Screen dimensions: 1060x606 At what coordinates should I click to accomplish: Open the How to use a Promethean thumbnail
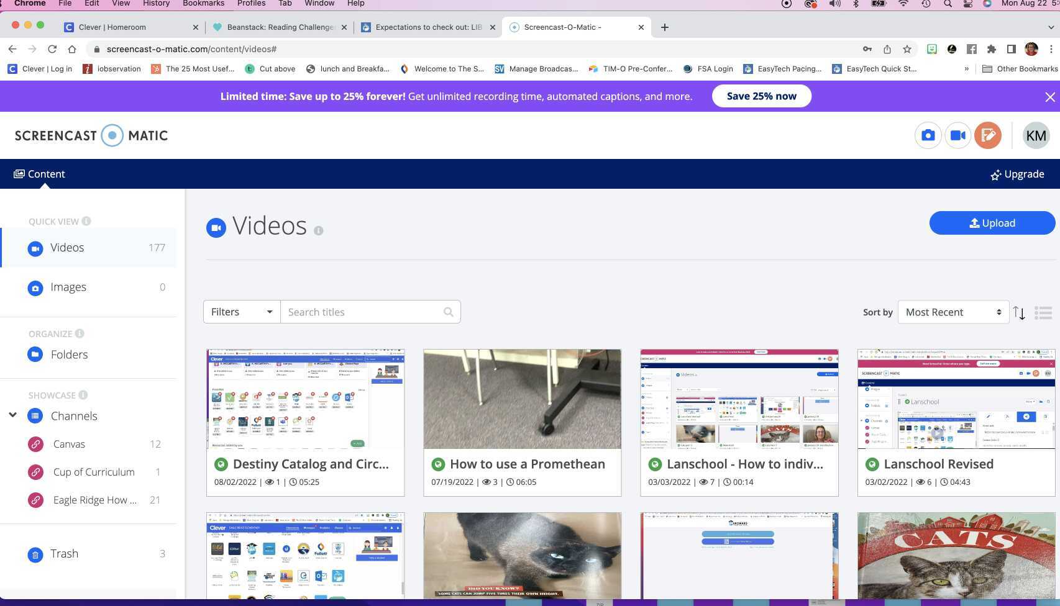click(x=522, y=399)
